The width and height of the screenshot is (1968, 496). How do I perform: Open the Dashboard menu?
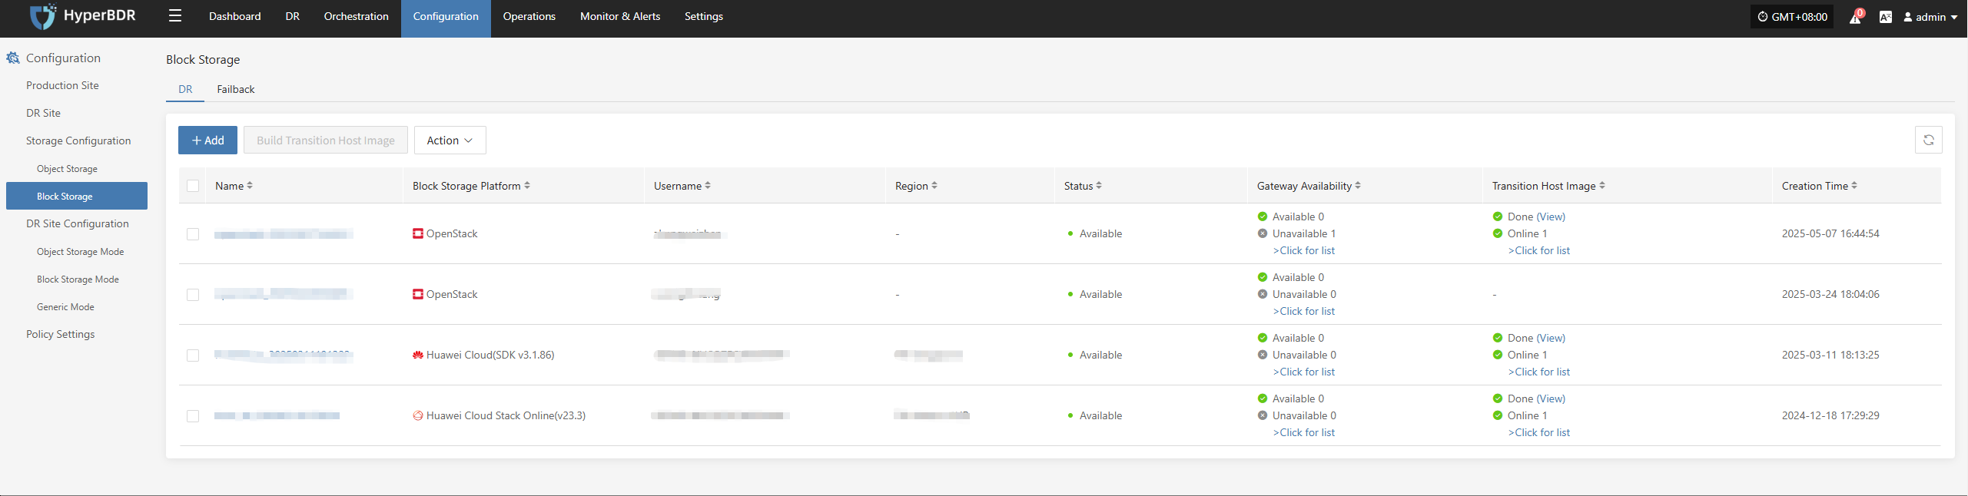pos(234,16)
